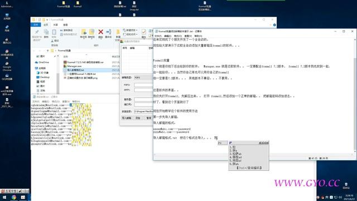Click the POP3 server input field

[x=143, y=85]
